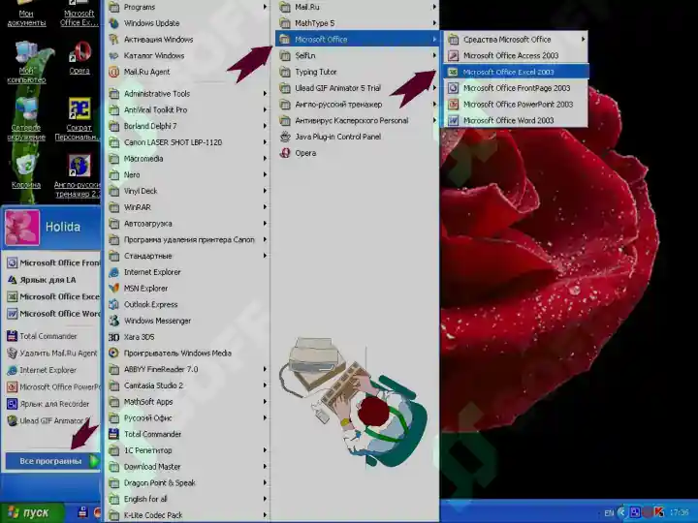Expand the Borland Delphi 7 submenu arrow
Viewport: 698px width, 523px height.
[265, 126]
